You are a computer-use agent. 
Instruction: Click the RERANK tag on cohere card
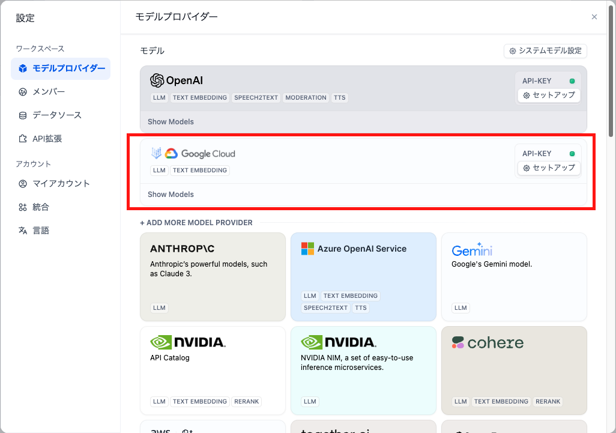click(x=548, y=402)
